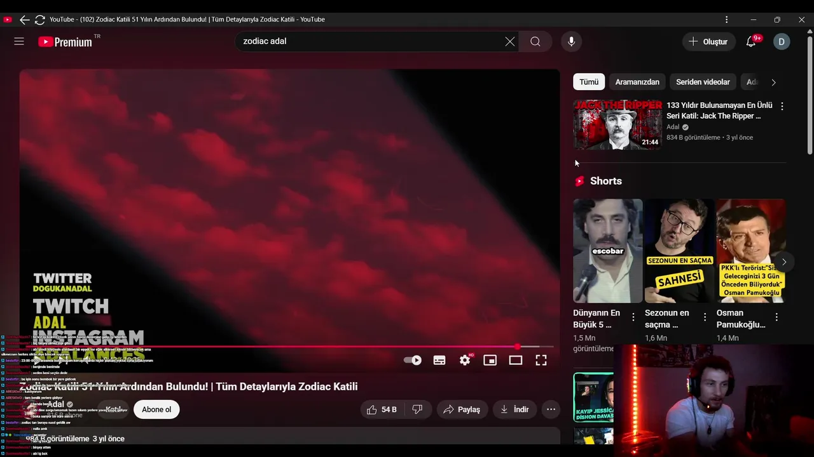This screenshot has height=457, width=814.
Task: Share the video via Paylaş button
Action: click(x=462, y=409)
